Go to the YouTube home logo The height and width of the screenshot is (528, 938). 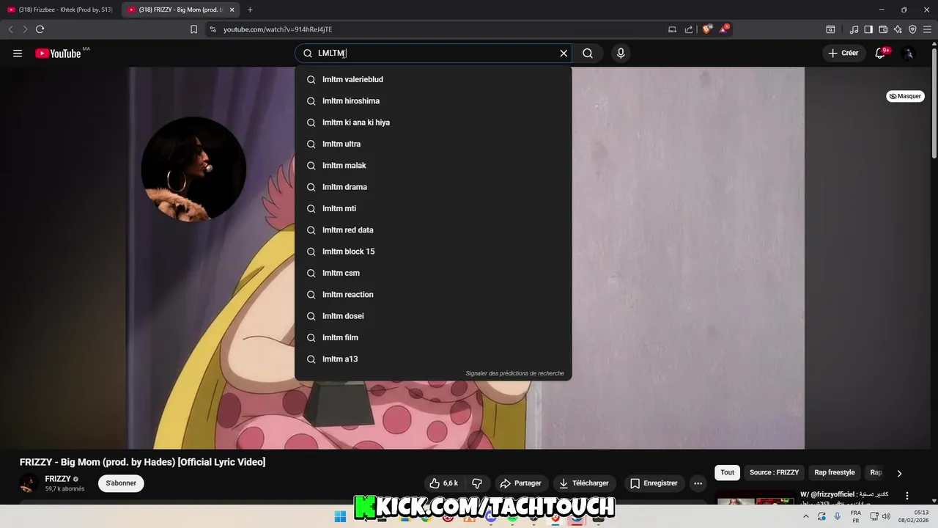tap(58, 54)
